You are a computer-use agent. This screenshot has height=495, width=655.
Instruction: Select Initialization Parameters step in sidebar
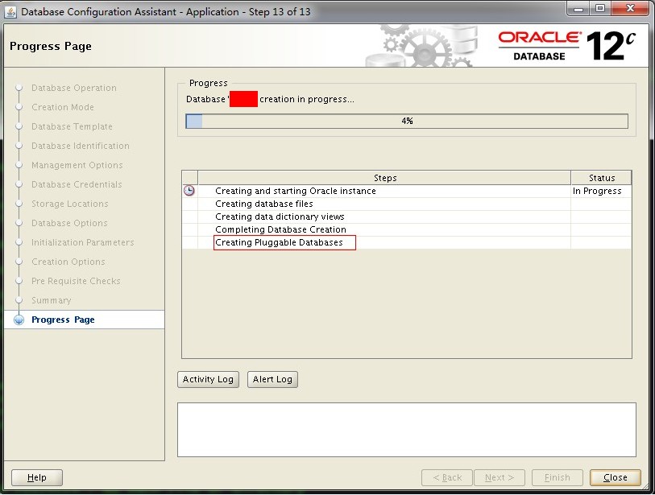click(x=83, y=242)
